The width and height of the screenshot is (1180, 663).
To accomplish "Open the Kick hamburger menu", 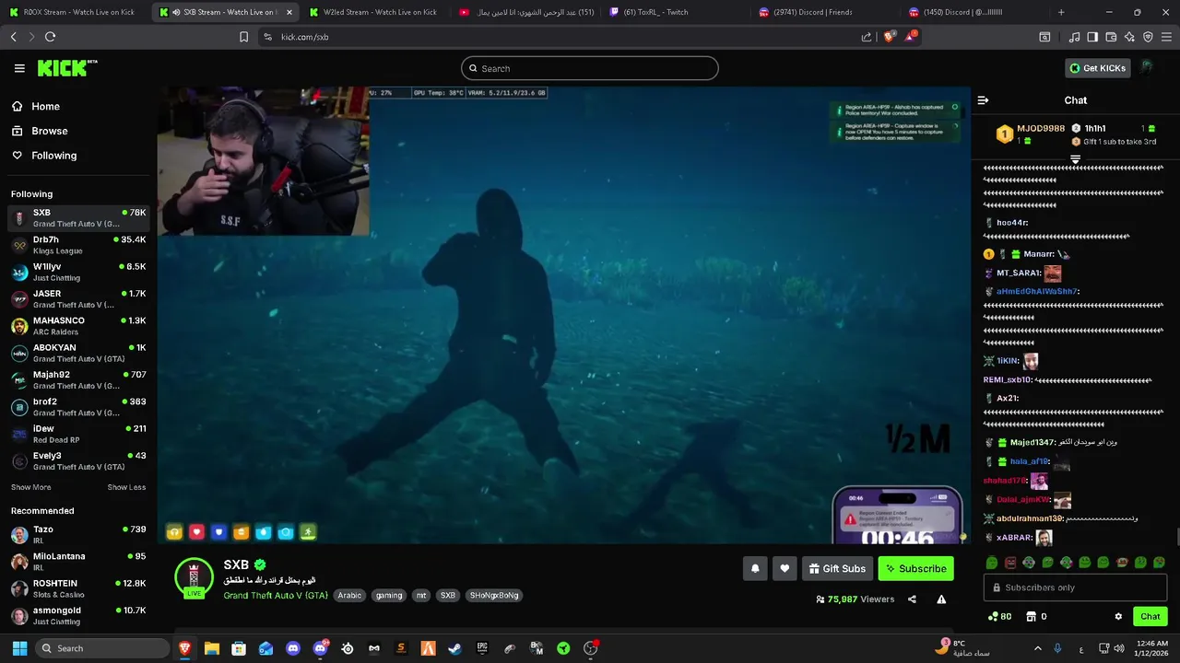I will tap(19, 68).
